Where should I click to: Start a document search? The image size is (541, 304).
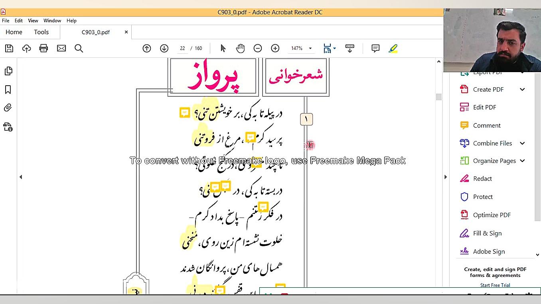coord(79,48)
